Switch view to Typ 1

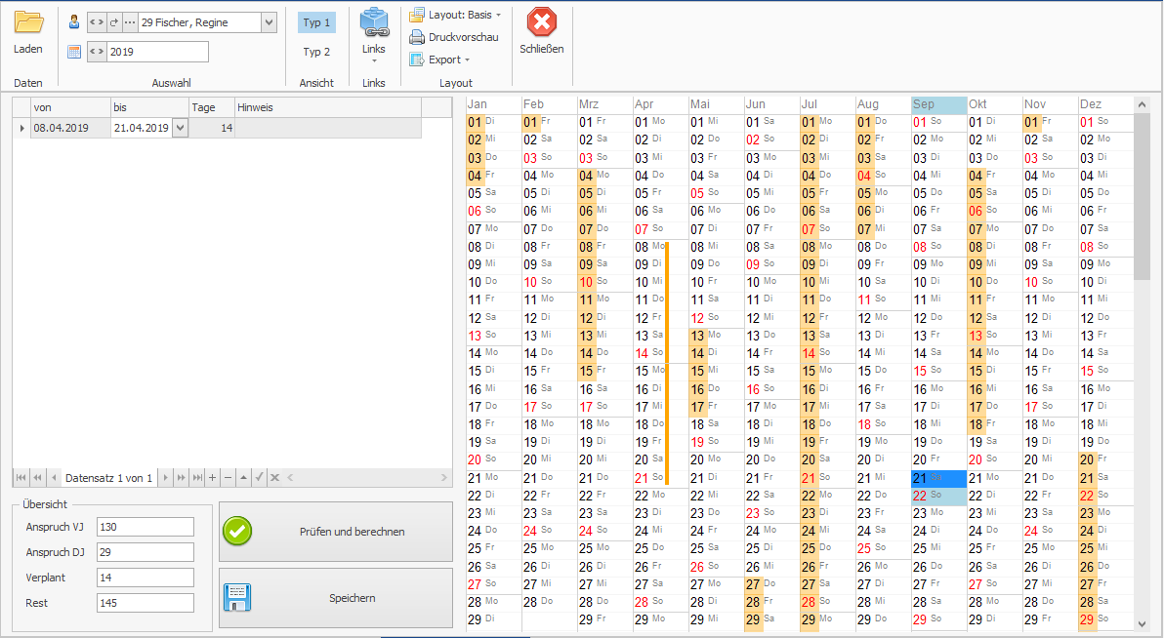tap(316, 22)
